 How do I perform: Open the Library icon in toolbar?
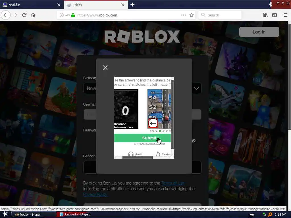[265, 15]
